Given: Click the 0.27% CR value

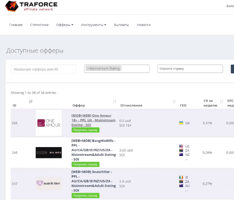Looking at the screenshot, I should pyautogui.click(x=207, y=184).
